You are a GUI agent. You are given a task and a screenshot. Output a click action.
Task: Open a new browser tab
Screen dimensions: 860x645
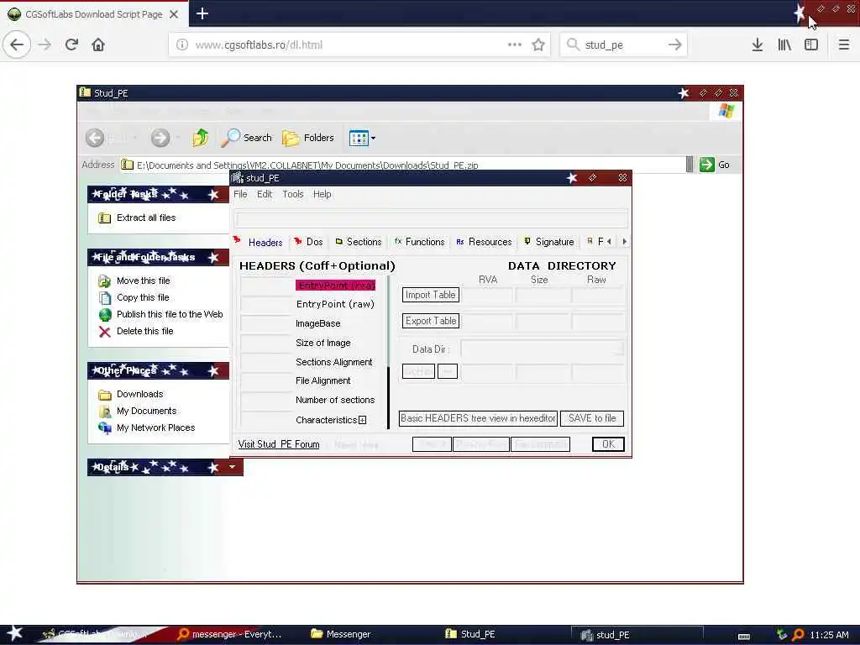[x=202, y=13]
